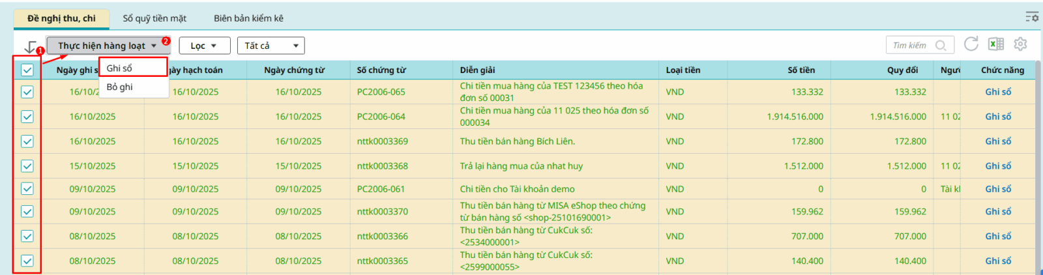
Task: Open grid settings gear icon
Action: (x=1020, y=44)
